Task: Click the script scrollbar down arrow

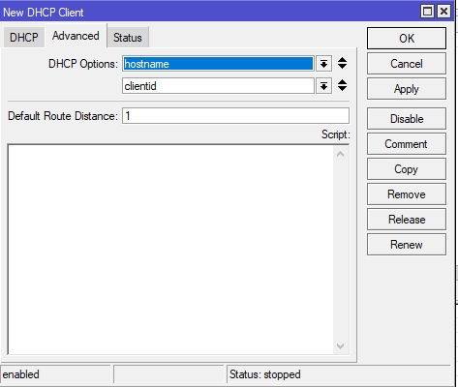Action: pyautogui.click(x=340, y=346)
